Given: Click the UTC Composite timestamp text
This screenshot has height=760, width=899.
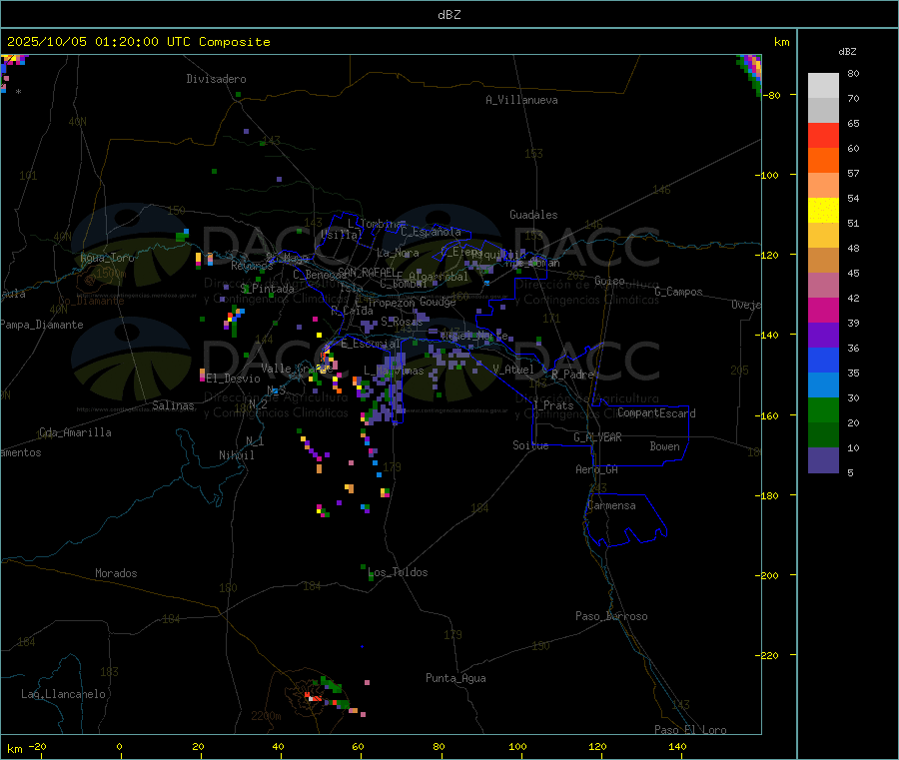Looking at the screenshot, I should pyautogui.click(x=138, y=42).
